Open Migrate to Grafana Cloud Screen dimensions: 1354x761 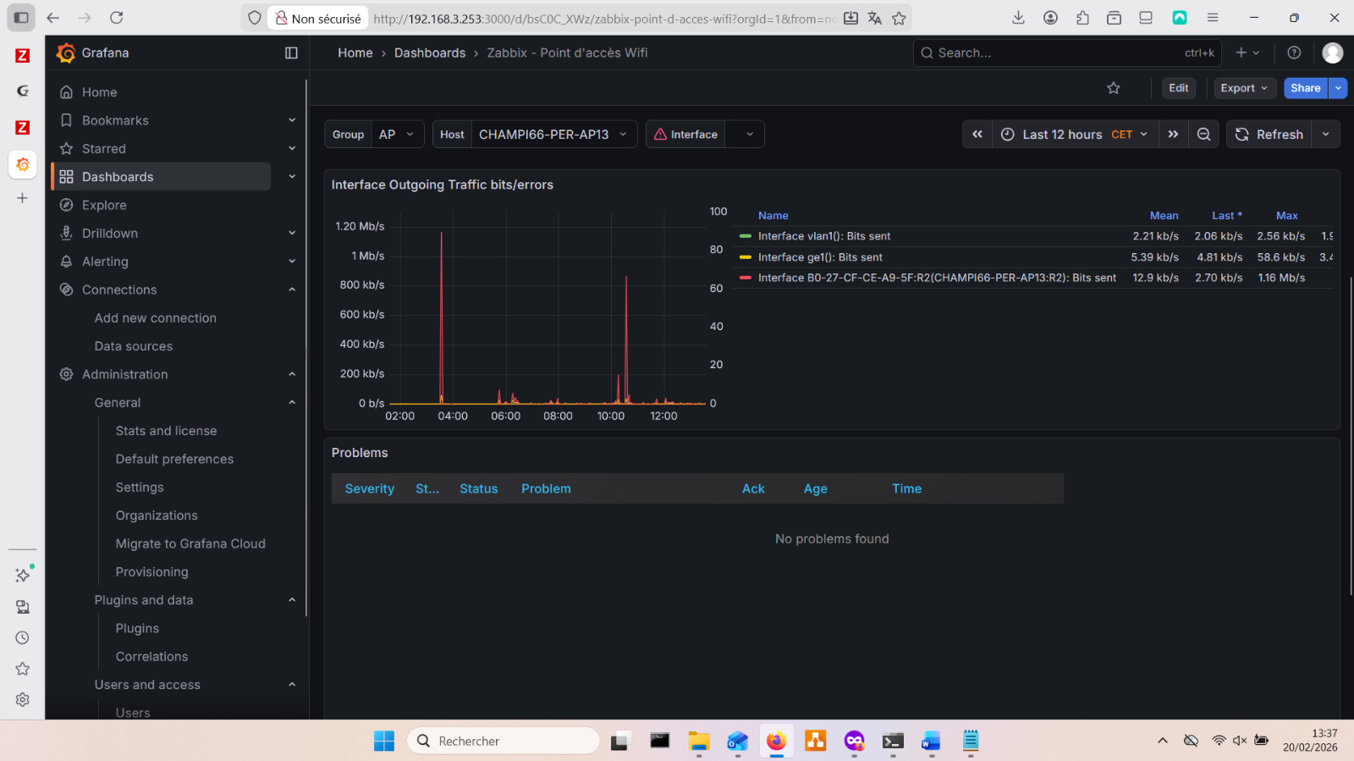[x=190, y=543]
